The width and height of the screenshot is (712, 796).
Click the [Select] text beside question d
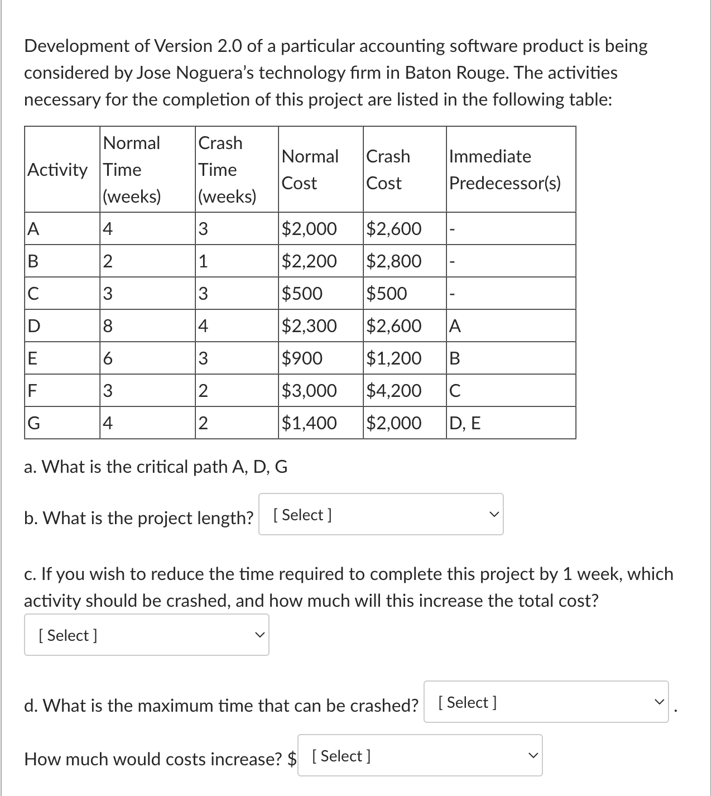(x=469, y=702)
